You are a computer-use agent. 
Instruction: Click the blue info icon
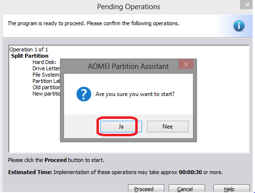pyautogui.click(x=239, y=26)
